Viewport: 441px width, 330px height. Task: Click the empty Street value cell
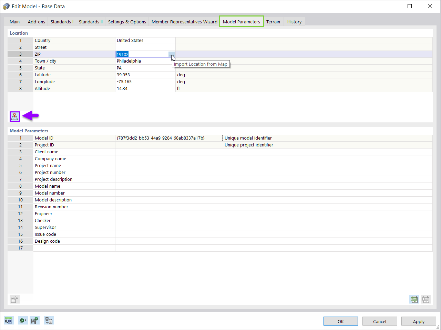pos(145,47)
